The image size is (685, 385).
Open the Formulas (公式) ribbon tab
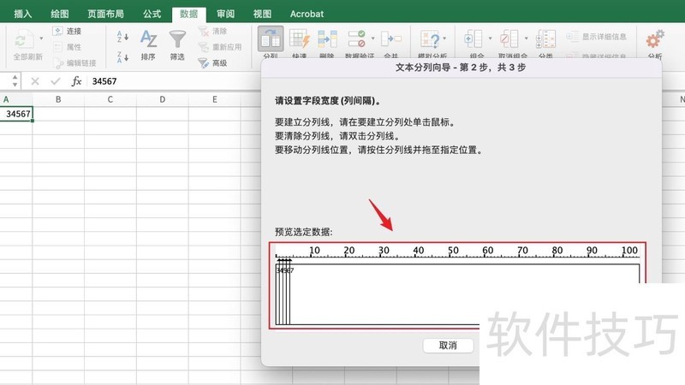[x=152, y=14]
